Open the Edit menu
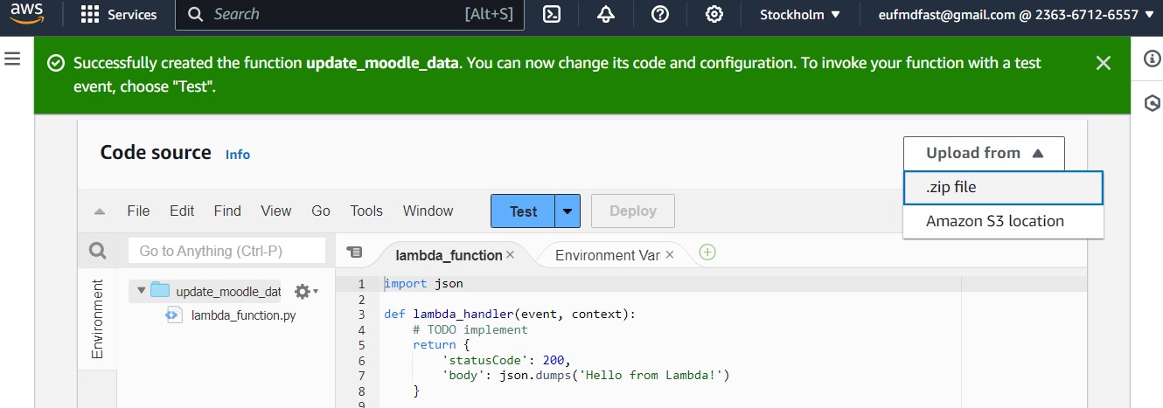Image resolution: width=1163 pixels, height=408 pixels. tap(182, 211)
